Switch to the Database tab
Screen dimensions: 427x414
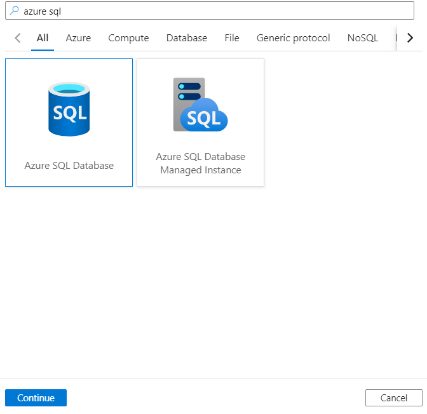187,38
